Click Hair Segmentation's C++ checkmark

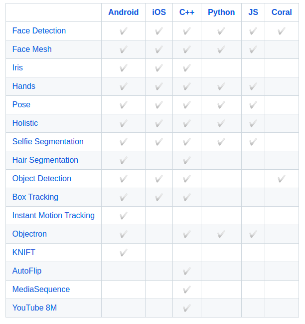click(x=187, y=160)
